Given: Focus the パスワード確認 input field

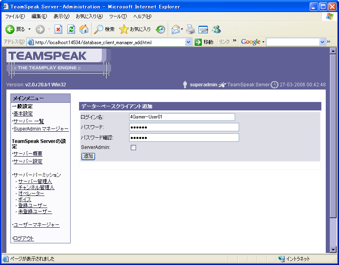Looking at the screenshot, I should [184, 138].
